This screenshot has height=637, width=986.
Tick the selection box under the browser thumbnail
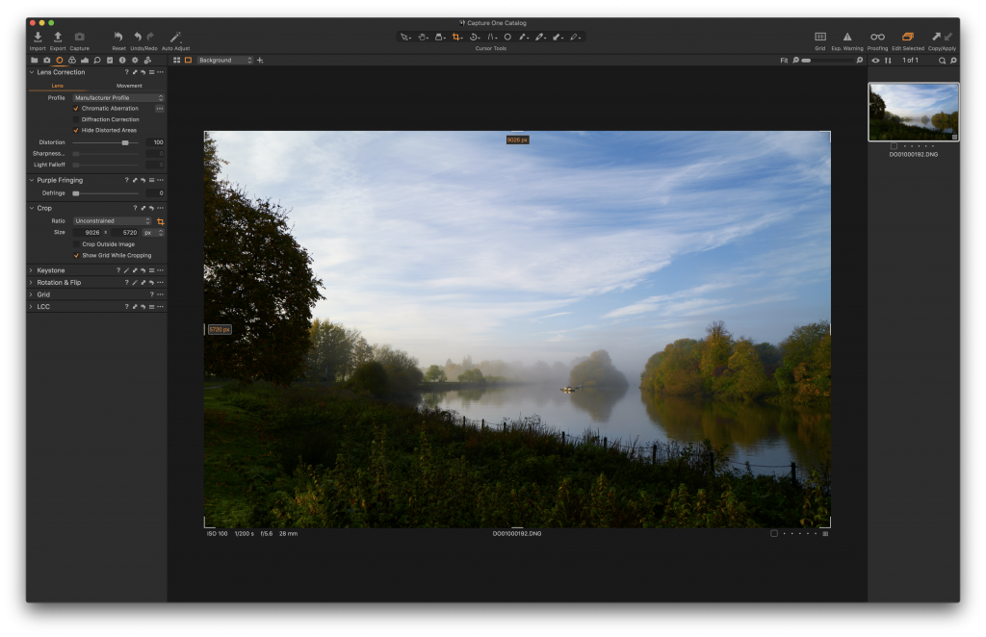pyautogui.click(x=894, y=146)
